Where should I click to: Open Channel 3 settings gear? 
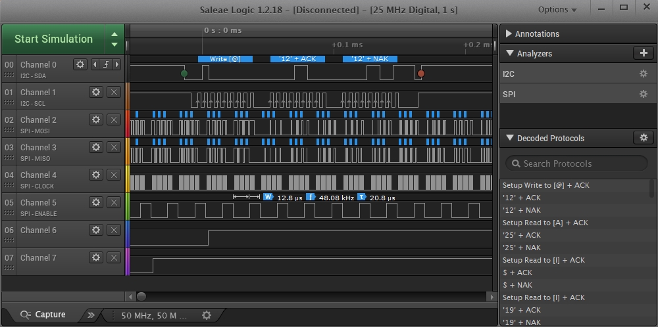[96, 147]
